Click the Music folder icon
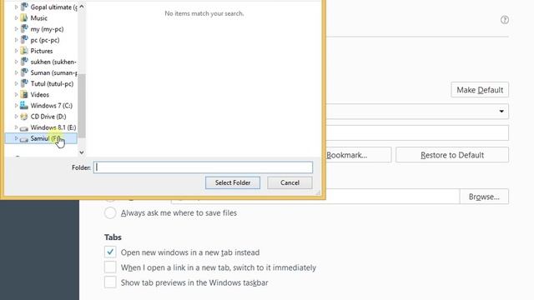 (24, 18)
